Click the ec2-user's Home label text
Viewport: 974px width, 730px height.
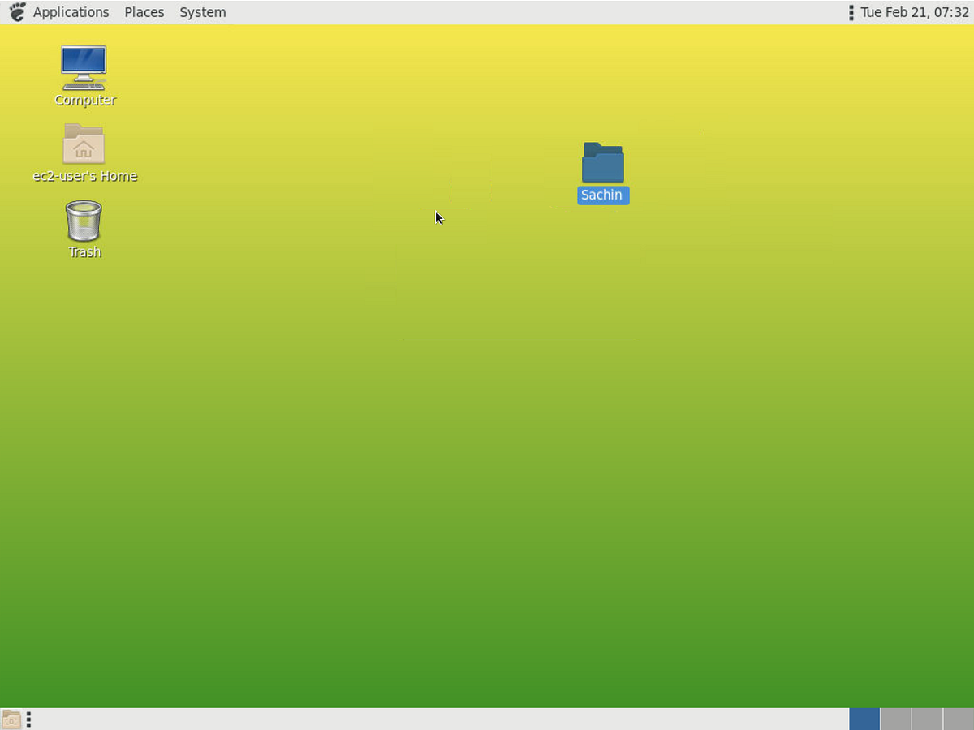click(84, 175)
